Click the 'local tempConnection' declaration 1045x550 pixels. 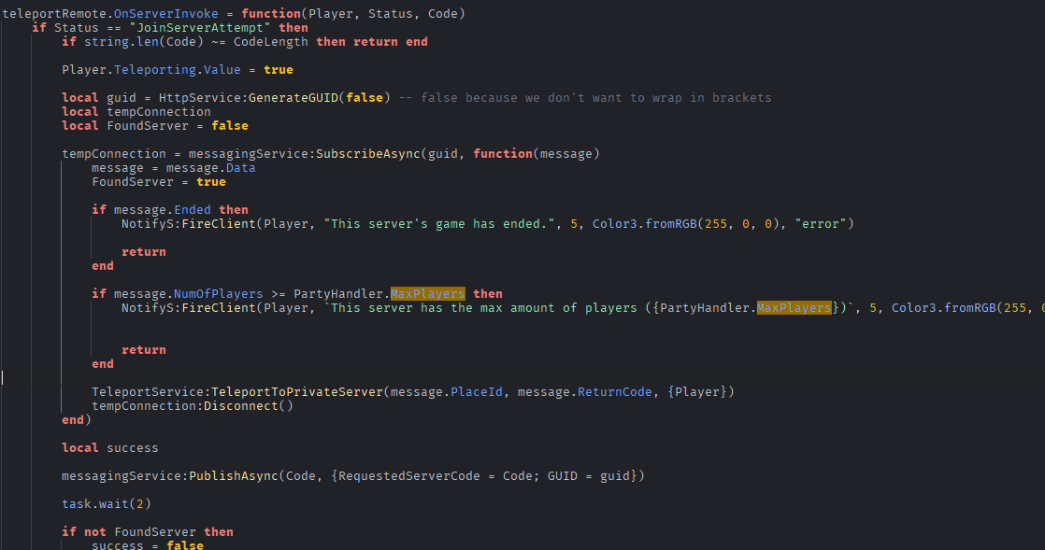pos(136,111)
